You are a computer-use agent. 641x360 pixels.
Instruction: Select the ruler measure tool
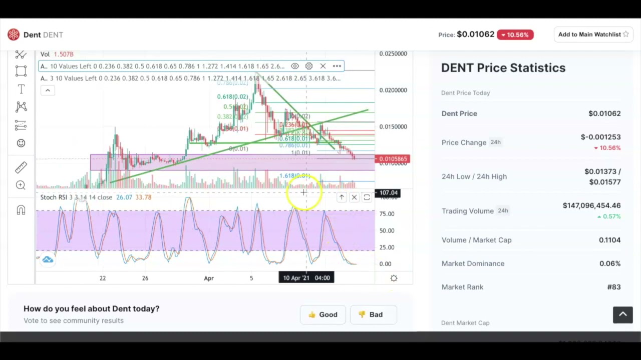coord(21,167)
